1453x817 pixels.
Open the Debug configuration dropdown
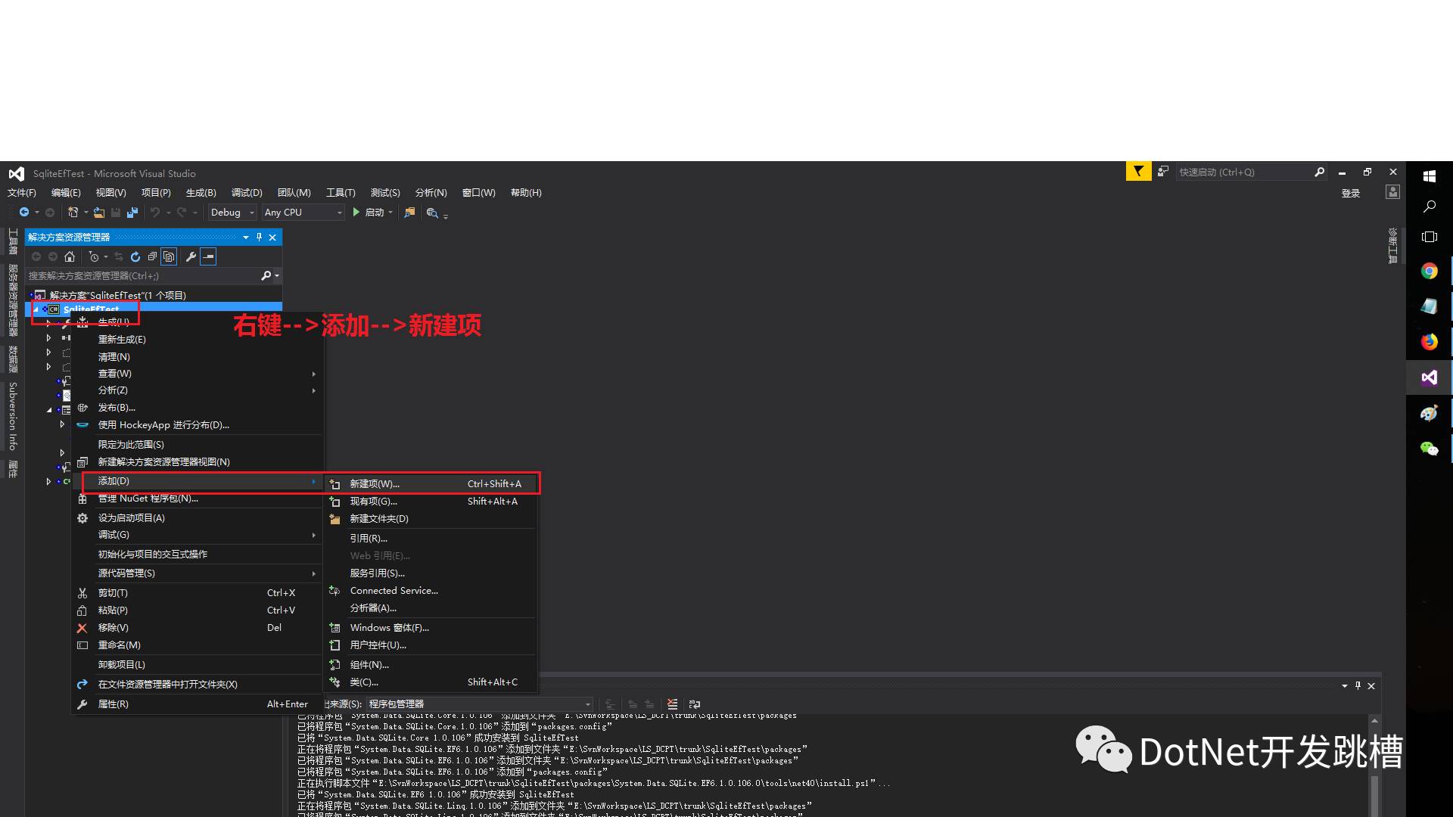pos(232,213)
